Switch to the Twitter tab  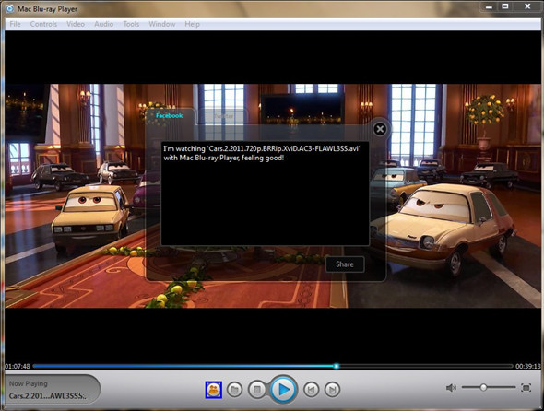(224, 116)
